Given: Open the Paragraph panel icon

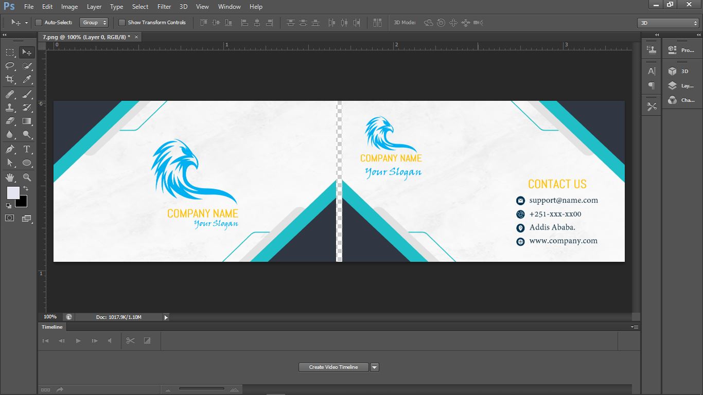Looking at the screenshot, I should pos(652,85).
